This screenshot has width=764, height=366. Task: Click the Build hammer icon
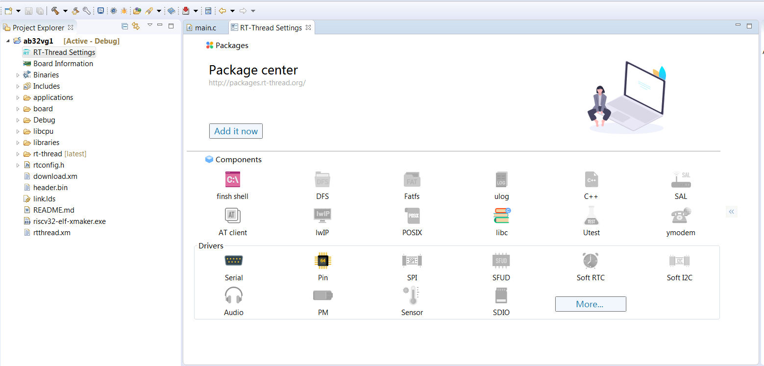coord(55,10)
